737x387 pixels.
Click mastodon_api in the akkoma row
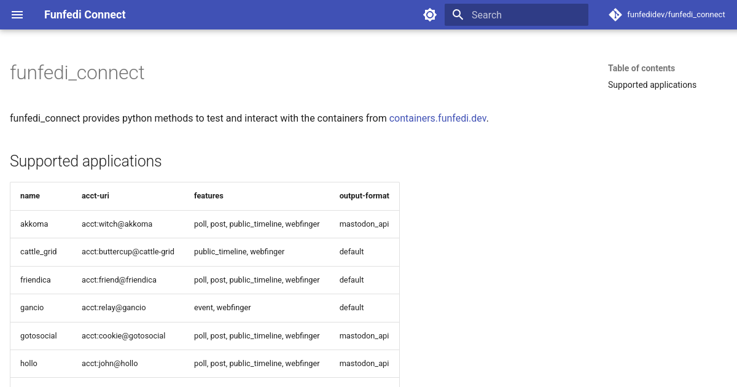pyautogui.click(x=364, y=224)
